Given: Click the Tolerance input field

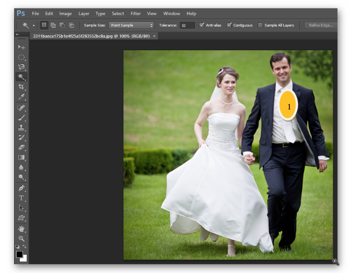Looking at the screenshot, I should [x=187, y=25].
